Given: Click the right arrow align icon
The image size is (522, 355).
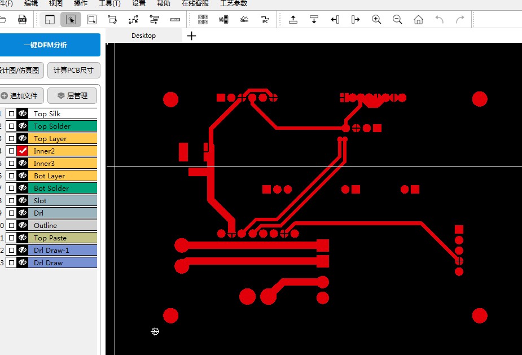Looking at the screenshot, I should [356, 20].
